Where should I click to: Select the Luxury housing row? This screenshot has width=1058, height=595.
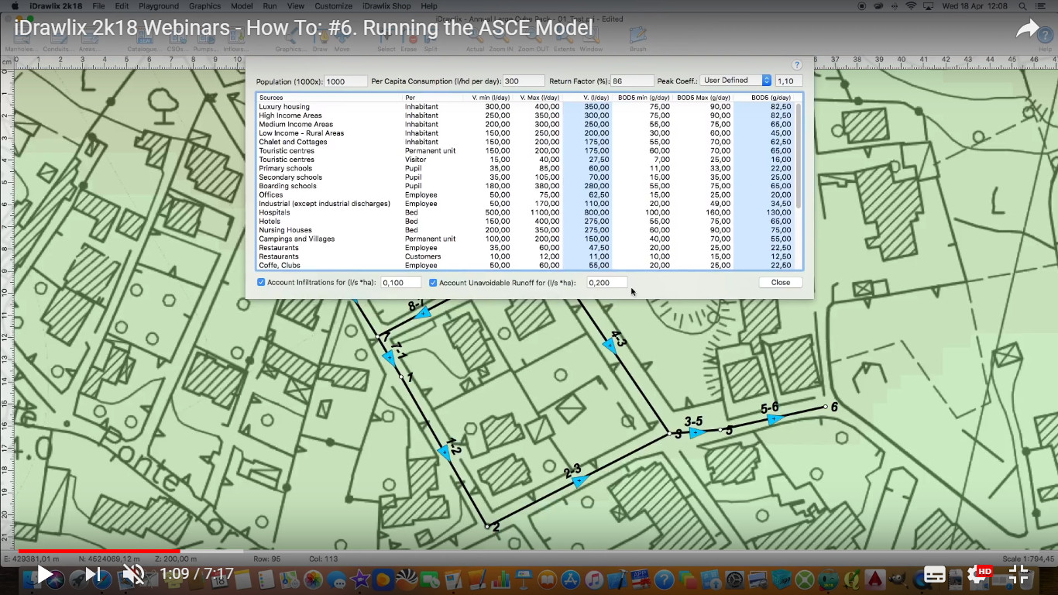[x=526, y=107]
